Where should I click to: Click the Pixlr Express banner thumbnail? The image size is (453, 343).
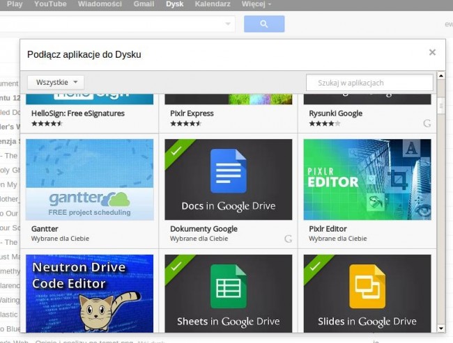(229, 99)
